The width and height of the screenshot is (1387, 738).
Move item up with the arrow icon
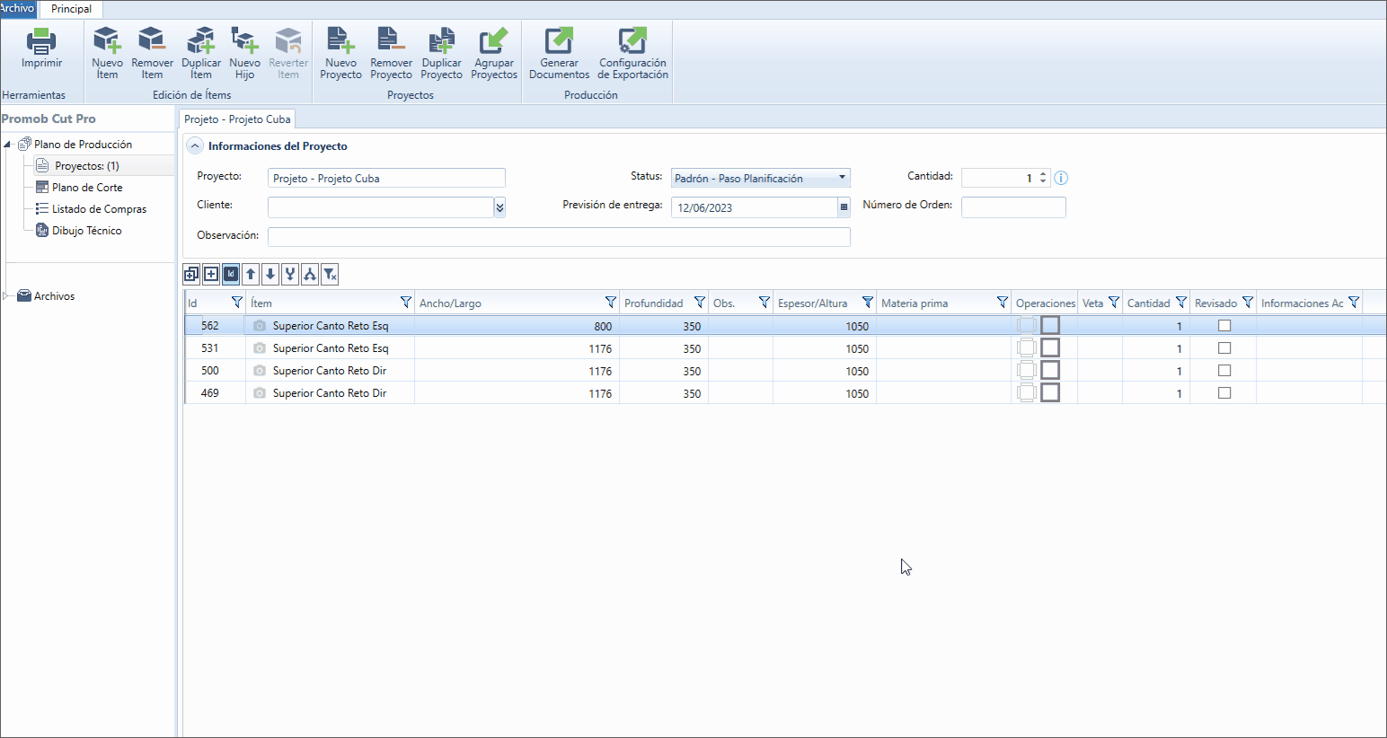pos(251,275)
